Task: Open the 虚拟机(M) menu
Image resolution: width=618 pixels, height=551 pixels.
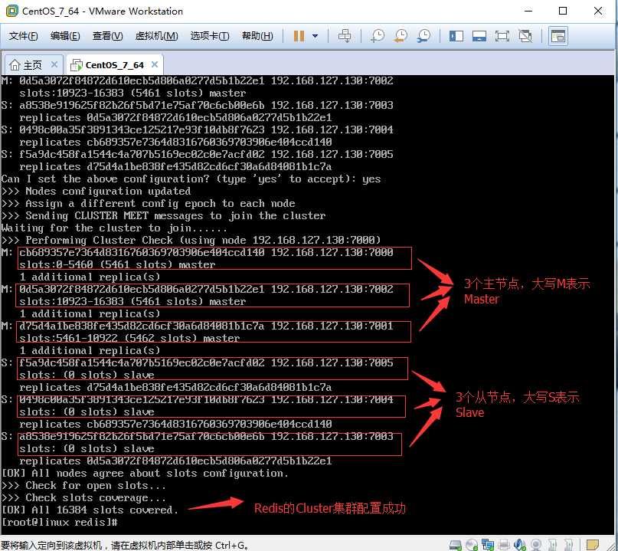Action: [x=156, y=36]
